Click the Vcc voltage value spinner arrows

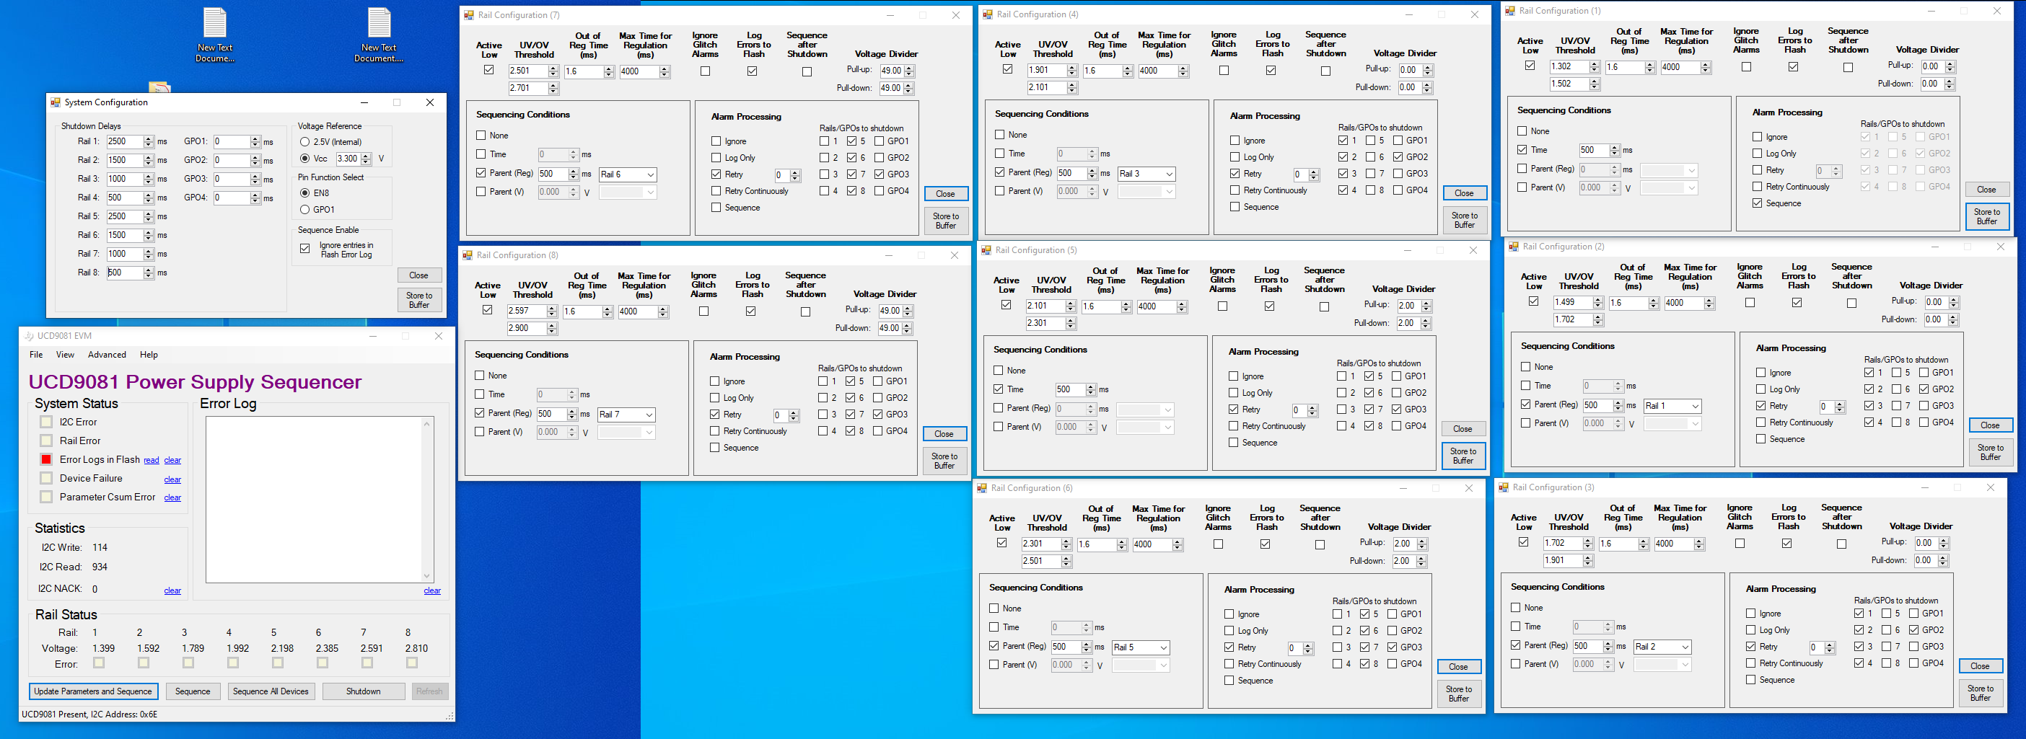pos(366,159)
